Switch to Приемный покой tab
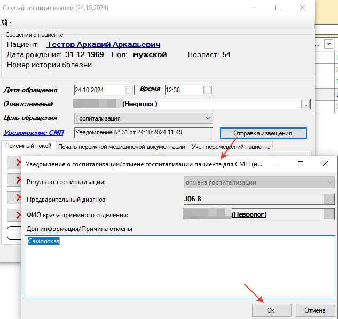338x319 pixels. point(28,146)
